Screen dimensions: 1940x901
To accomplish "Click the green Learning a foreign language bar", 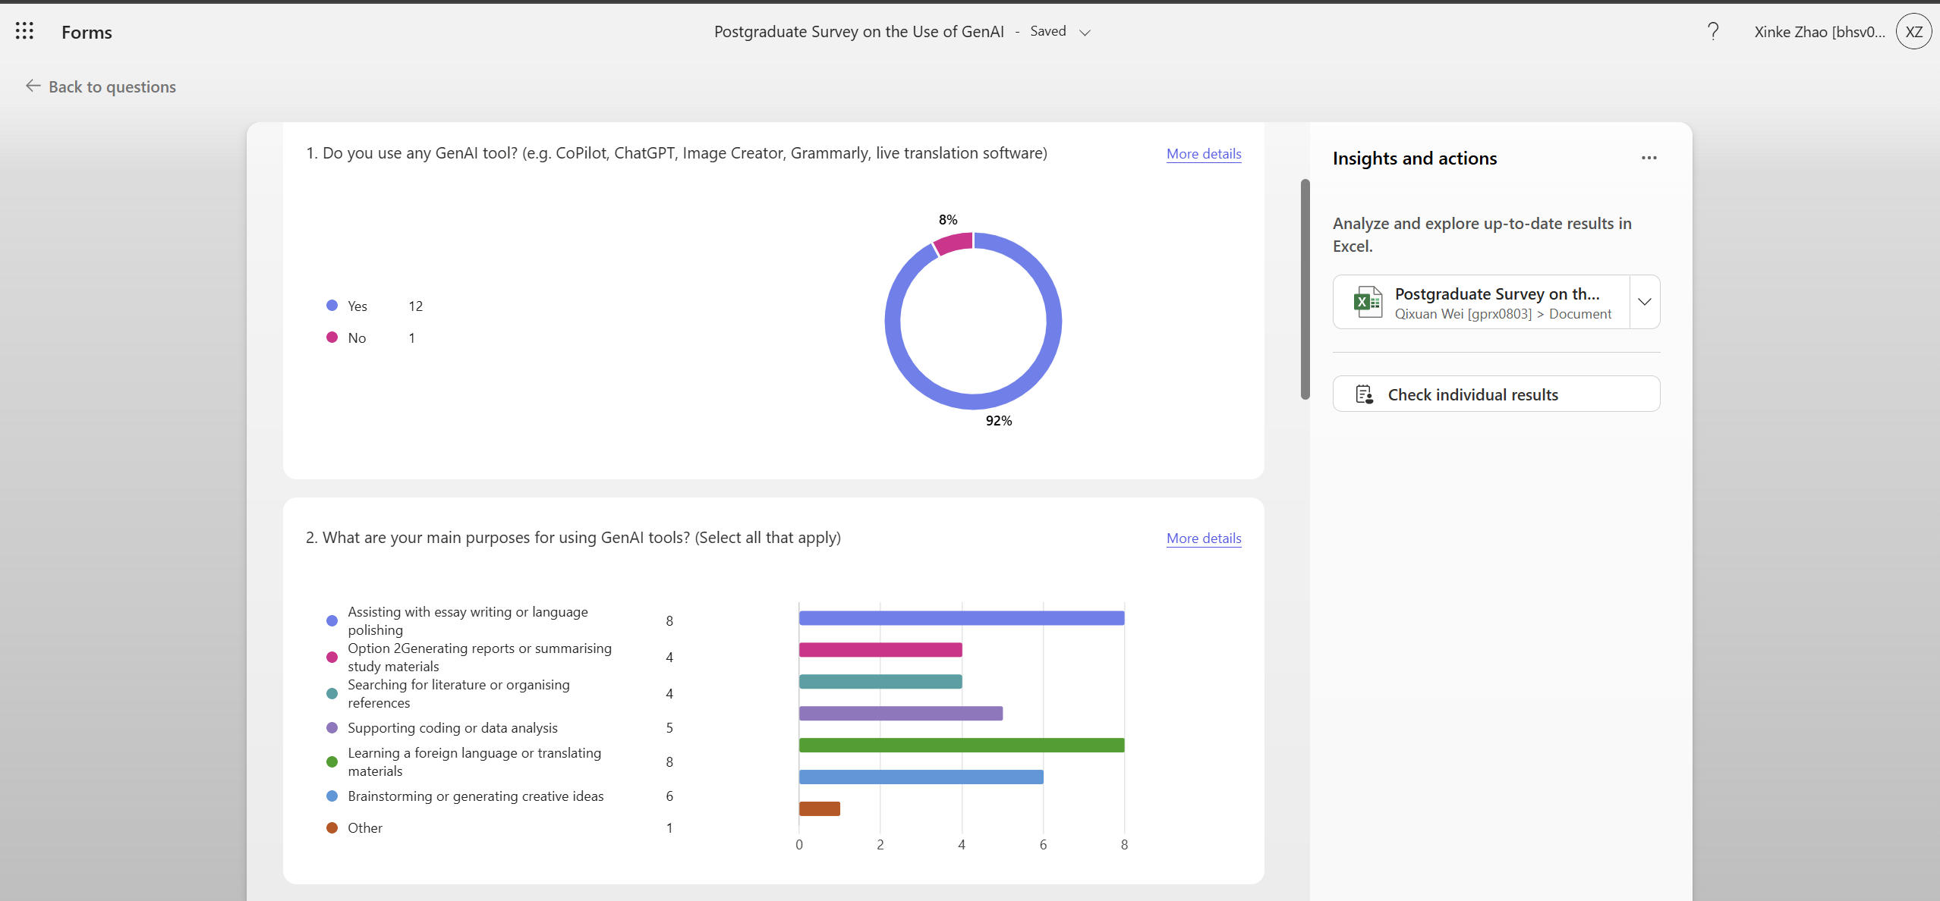I will 960,745.
